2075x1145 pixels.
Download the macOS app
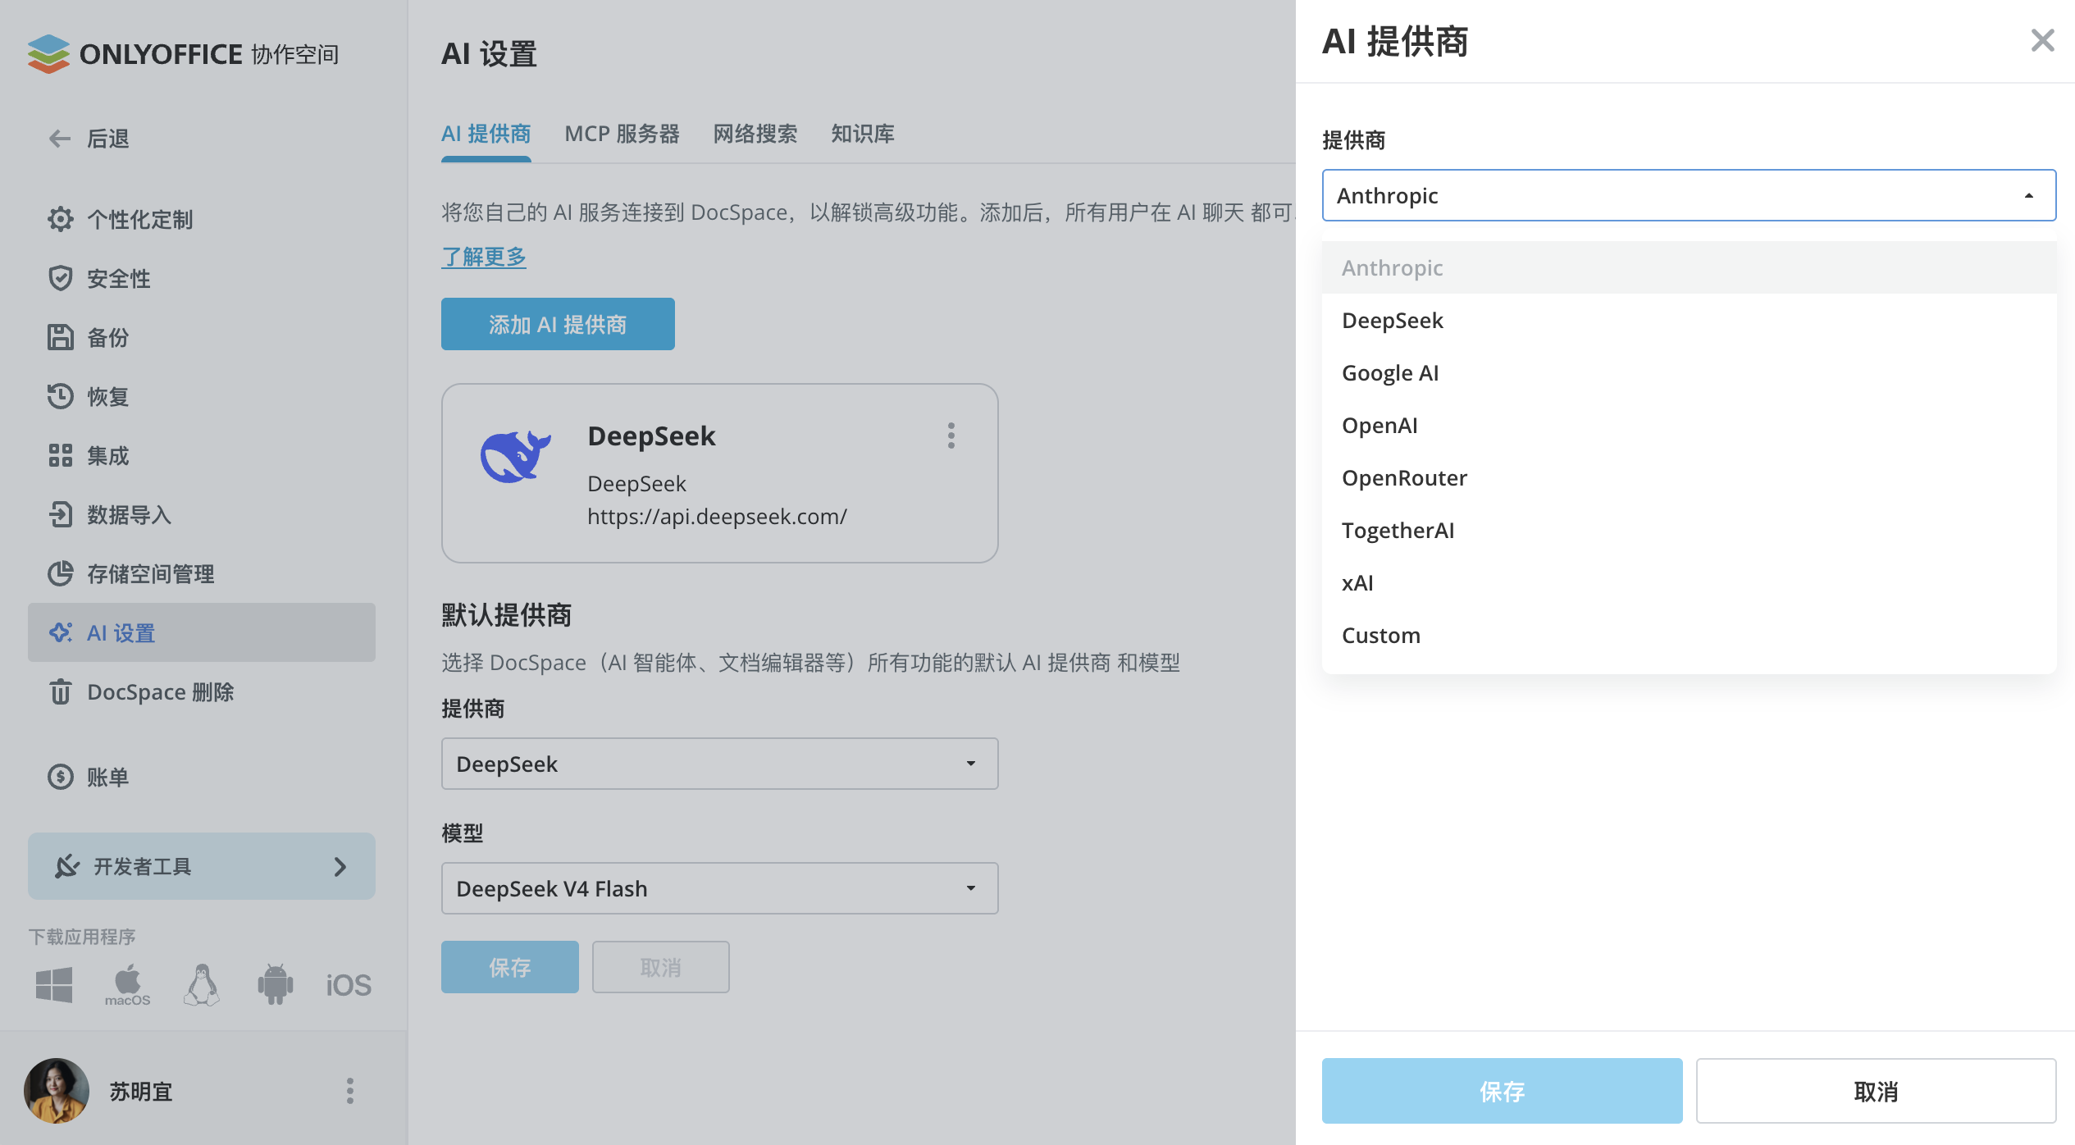(127, 985)
